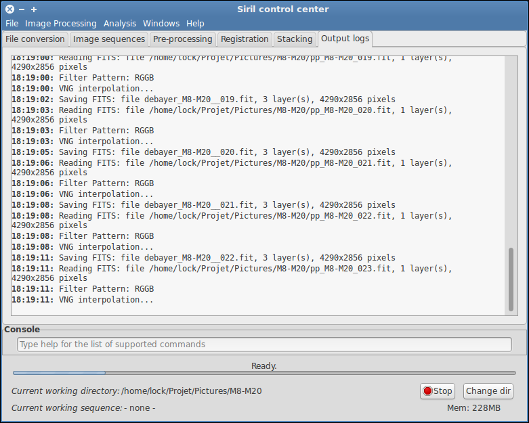The image size is (529, 423).
Task: Switch to the File conversion tab
Action: click(35, 39)
